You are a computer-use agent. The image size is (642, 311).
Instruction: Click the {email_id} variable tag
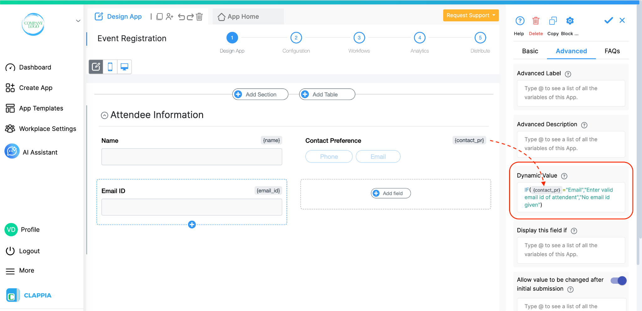[x=268, y=190]
